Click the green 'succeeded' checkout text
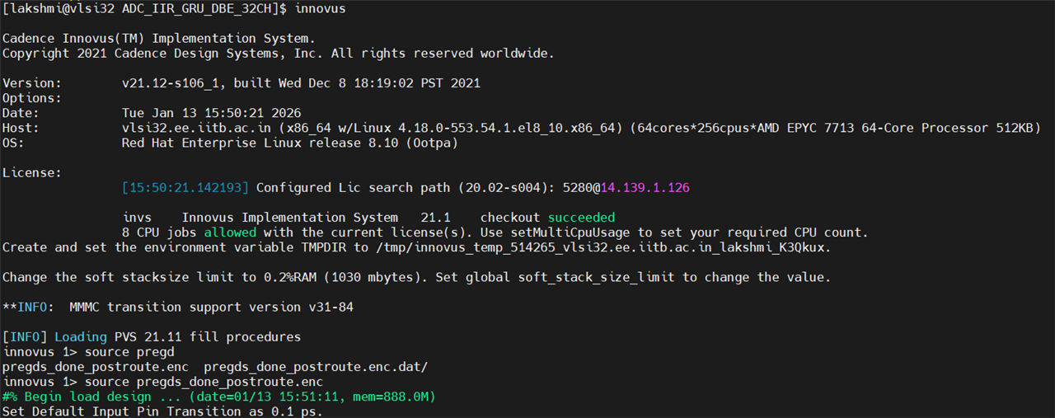1055x418 pixels. 581,218
